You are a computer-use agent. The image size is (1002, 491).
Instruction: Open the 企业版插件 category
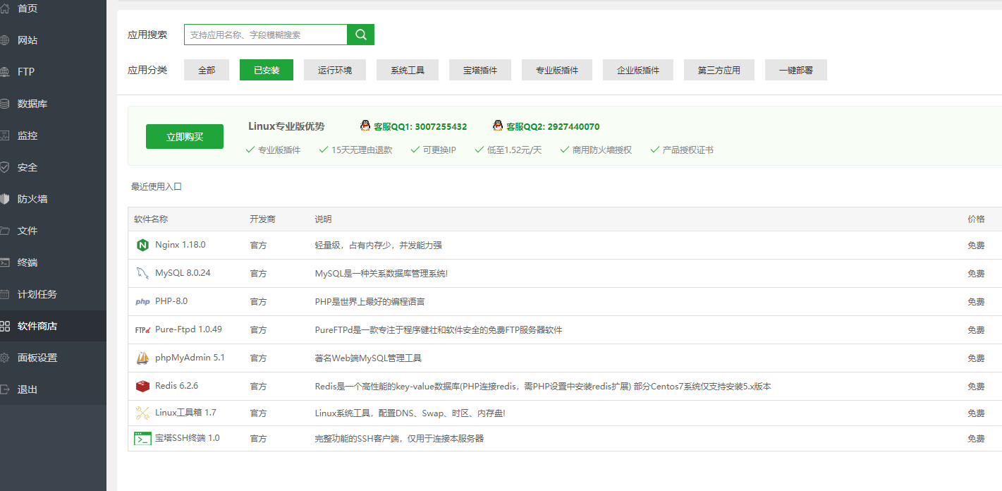pos(638,70)
